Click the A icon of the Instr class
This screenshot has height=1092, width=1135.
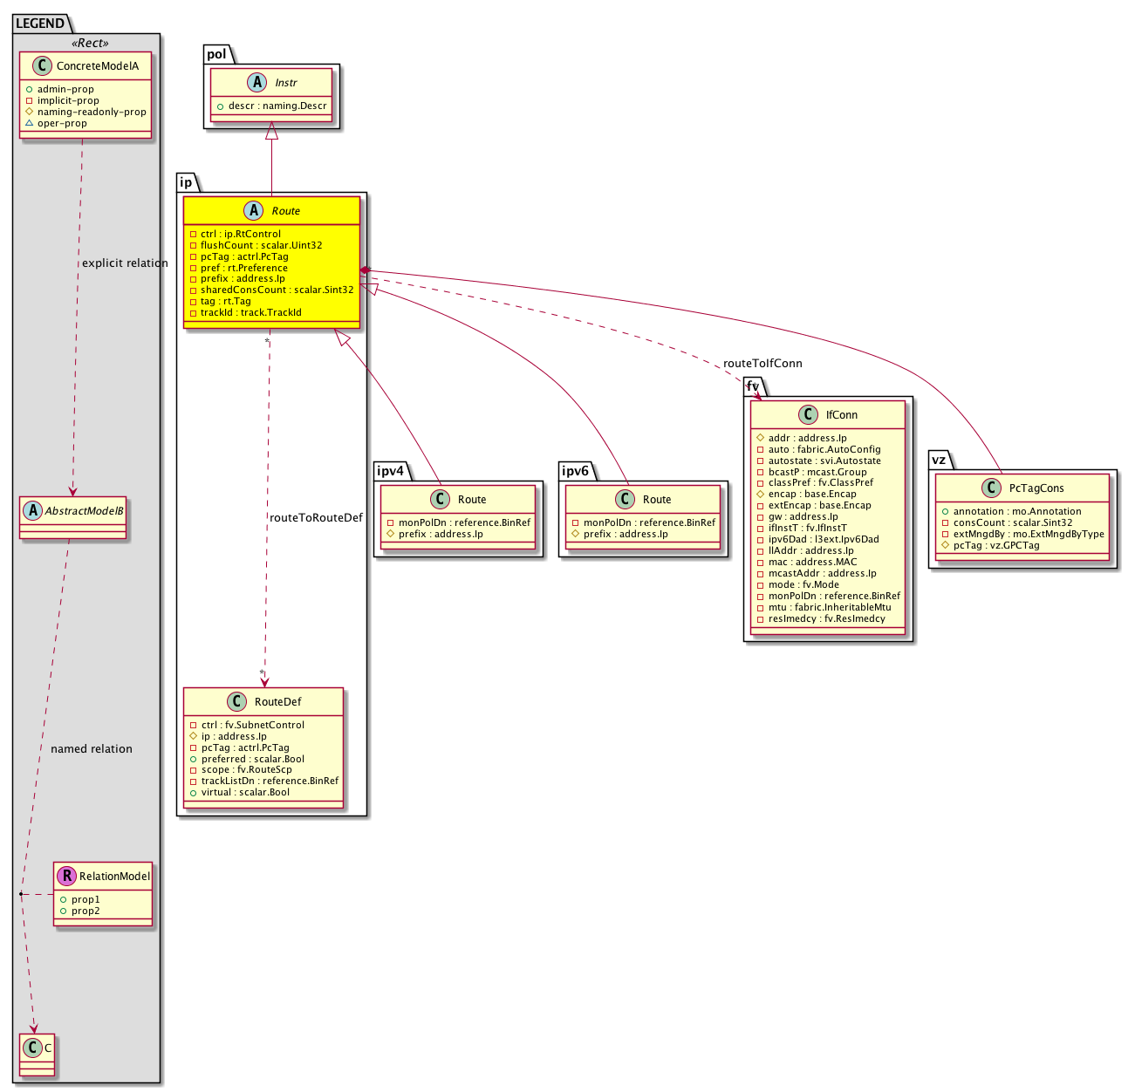click(257, 82)
